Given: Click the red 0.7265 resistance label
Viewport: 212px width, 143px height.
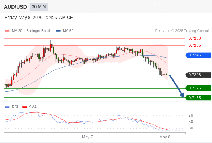Looking at the screenshot, I should click(x=194, y=46).
